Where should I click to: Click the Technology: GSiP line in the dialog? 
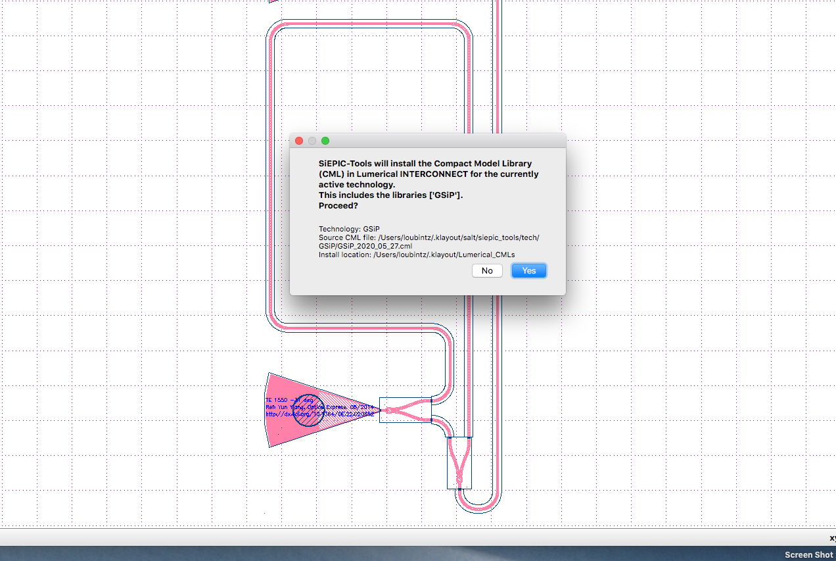[x=348, y=228]
